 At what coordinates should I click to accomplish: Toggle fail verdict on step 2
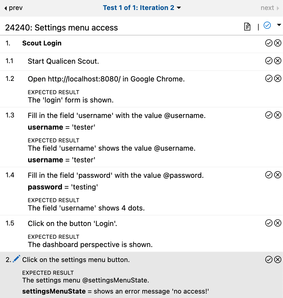coord(278,260)
